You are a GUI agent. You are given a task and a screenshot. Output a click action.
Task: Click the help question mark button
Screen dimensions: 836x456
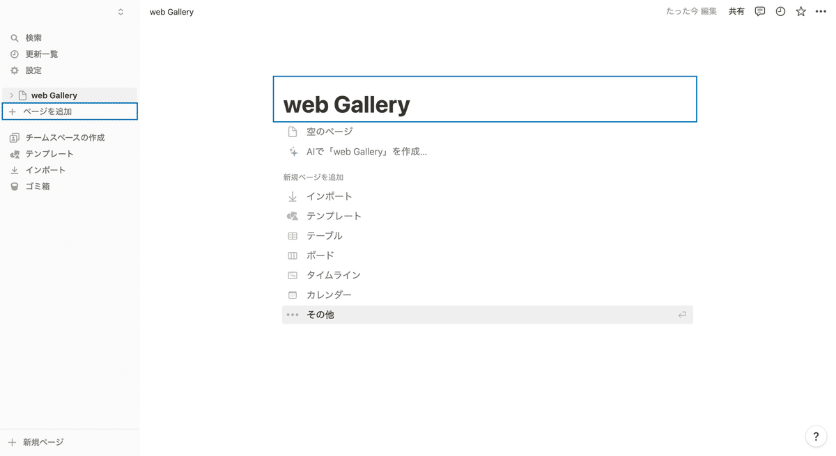click(x=816, y=437)
